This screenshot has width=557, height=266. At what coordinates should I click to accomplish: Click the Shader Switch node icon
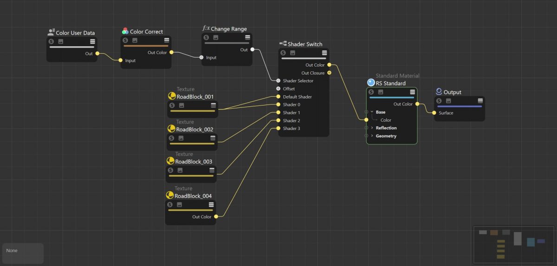coord(283,43)
